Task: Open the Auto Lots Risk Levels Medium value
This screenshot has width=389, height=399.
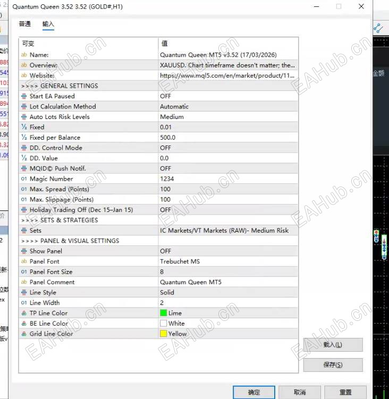Action: pos(228,117)
